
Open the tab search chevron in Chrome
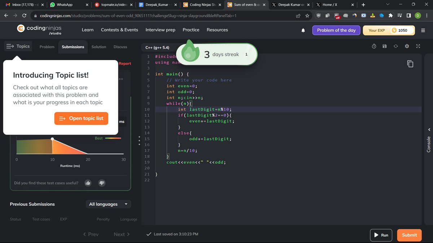[x=388, y=5]
